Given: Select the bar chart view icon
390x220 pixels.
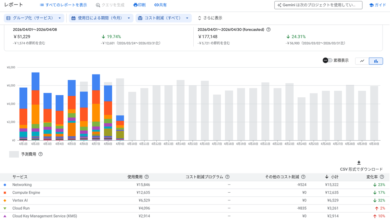Looking at the screenshot, I should 376,61.
